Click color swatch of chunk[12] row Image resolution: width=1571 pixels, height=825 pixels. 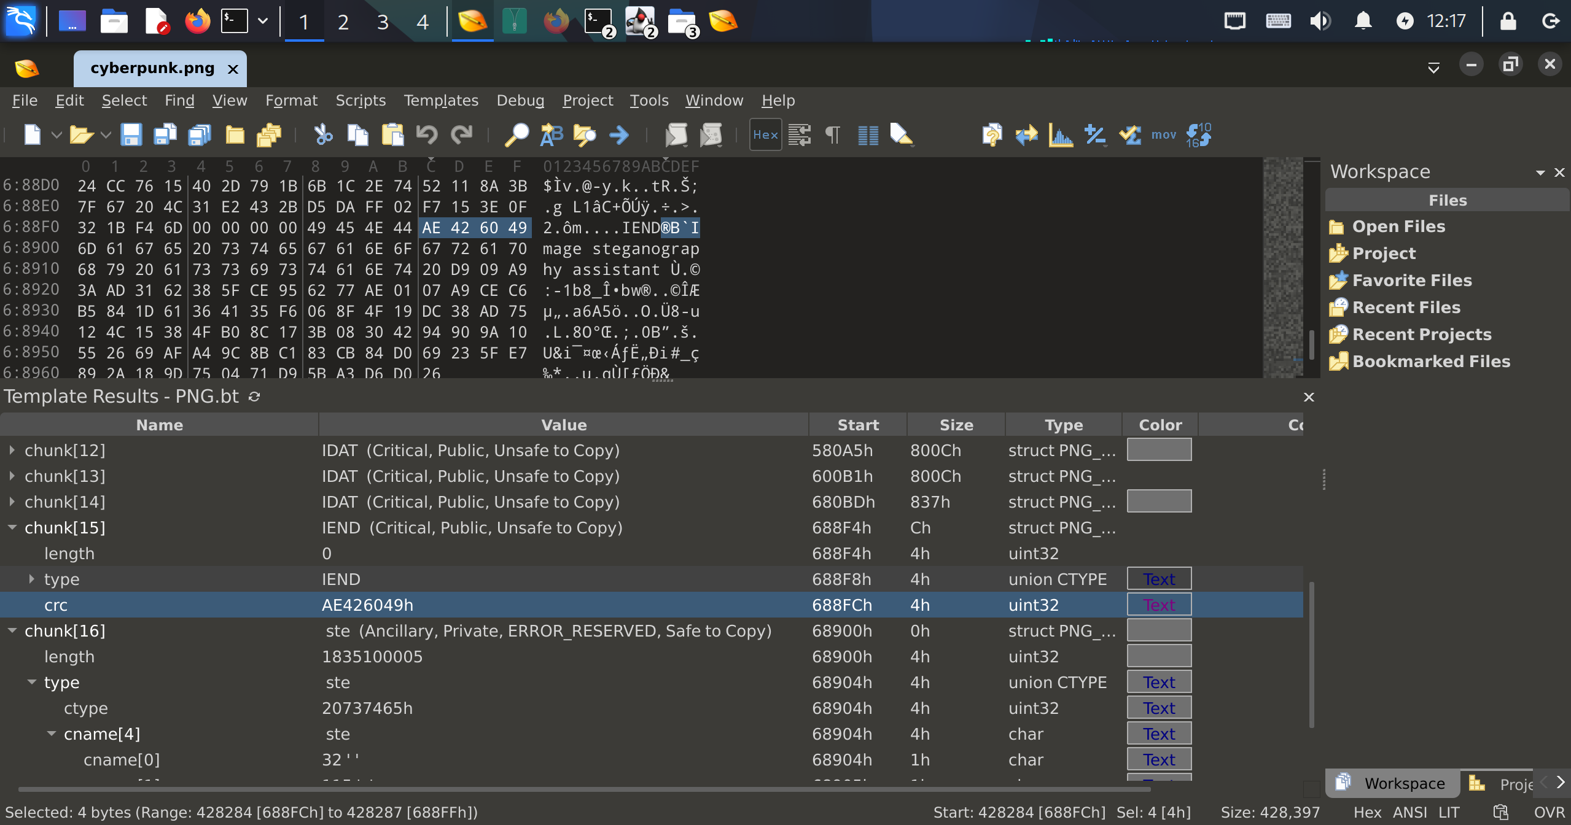1159,450
